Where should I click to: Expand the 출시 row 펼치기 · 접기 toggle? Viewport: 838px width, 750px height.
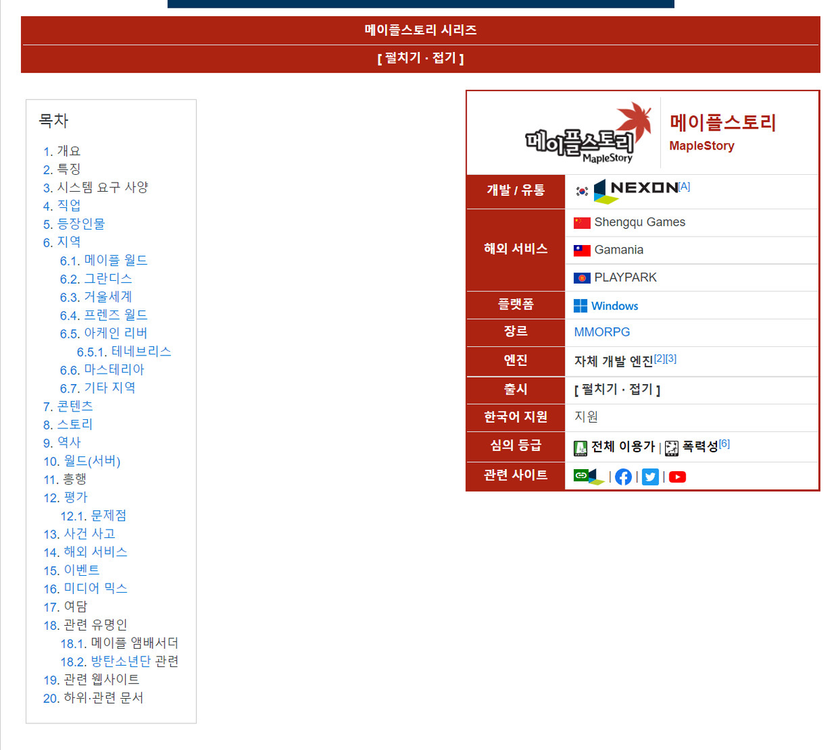pos(617,390)
